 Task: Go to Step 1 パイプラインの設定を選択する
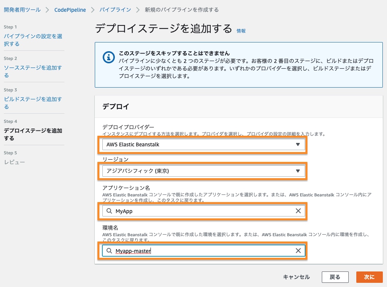33,40
